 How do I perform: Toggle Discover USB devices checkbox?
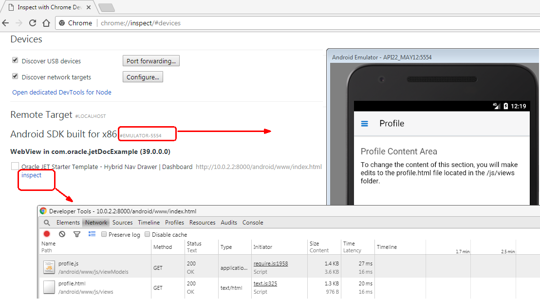point(15,60)
